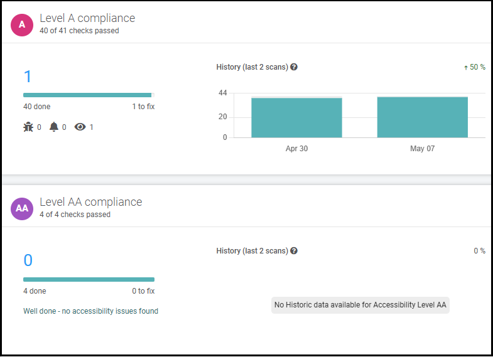The image size is (493, 357).
Task: Click the purple Level AA badge icon
Action: coord(22,208)
